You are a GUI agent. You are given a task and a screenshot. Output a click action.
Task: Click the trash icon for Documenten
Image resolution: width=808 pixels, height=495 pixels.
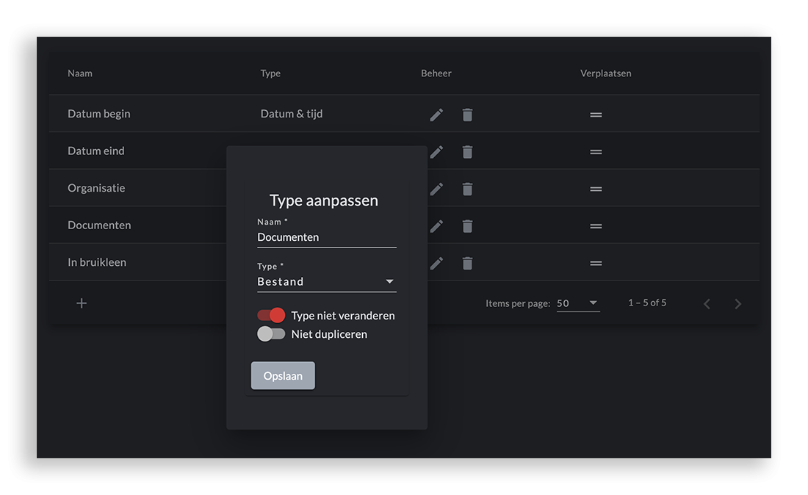click(x=467, y=225)
